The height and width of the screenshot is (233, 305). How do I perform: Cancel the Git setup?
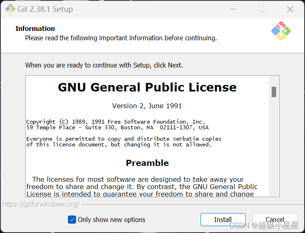point(275,220)
